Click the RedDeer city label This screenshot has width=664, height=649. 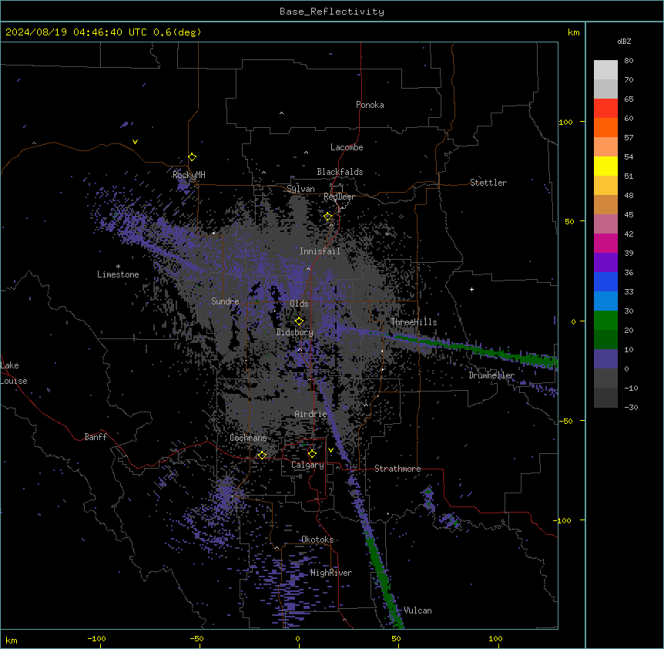[x=339, y=197]
